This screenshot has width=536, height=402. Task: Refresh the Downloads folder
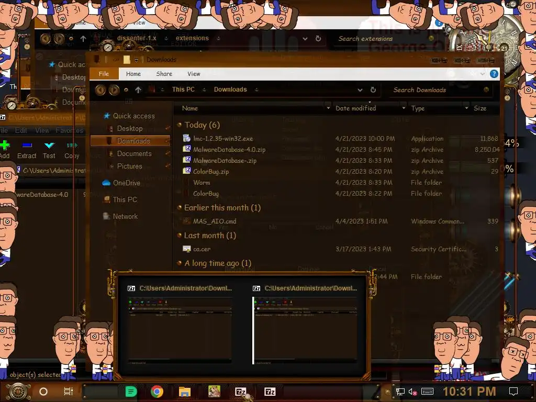coord(373,90)
